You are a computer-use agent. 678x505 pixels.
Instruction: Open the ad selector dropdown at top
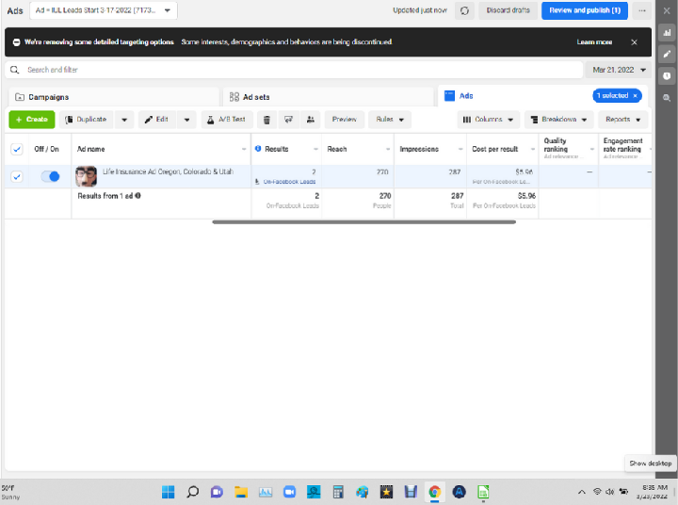pos(104,10)
